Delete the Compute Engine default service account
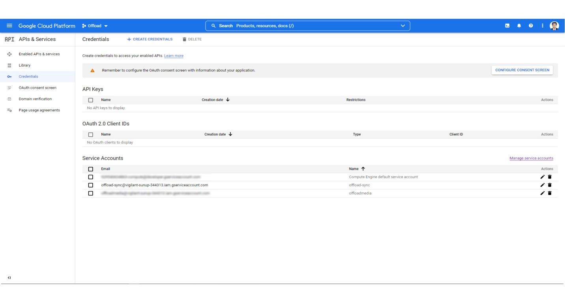 click(550, 177)
